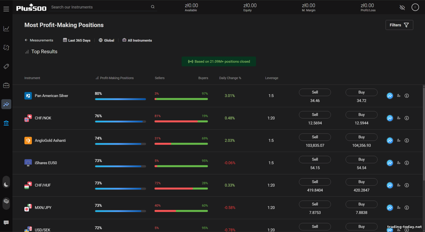Open the All Instruments category selector
Viewport: 425px width, 232px height.
[137, 40]
